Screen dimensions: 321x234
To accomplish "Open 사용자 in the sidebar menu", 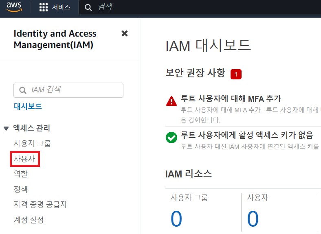I will click(24, 159).
